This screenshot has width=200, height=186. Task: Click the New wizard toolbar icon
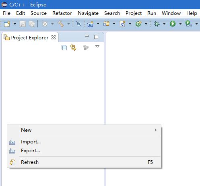(x=7, y=24)
